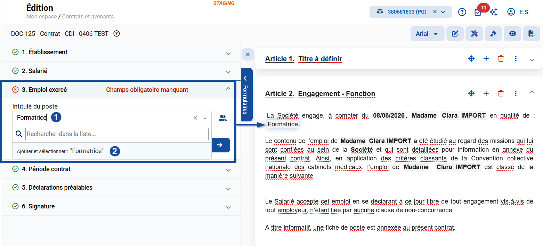Click DOC-125 - Contrat - CDI title
Screen dimensions: 543x246
[x=60, y=34]
